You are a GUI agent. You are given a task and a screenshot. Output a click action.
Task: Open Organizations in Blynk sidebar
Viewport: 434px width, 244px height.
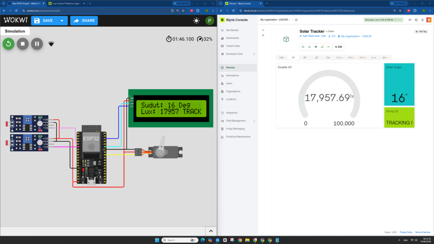click(x=238, y=91)
